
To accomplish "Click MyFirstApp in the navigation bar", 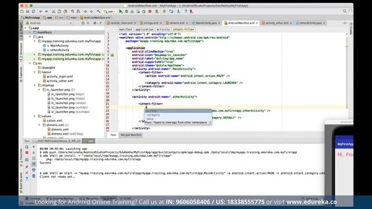I will point(30,17).
